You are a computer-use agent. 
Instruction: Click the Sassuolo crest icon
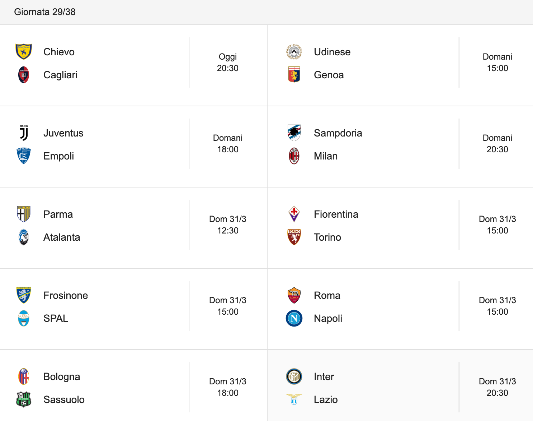[24, 399]
